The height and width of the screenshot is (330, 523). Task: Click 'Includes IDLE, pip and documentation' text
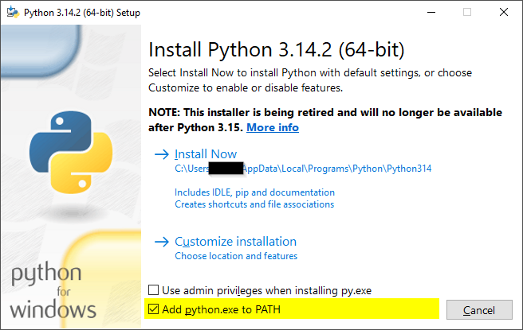coord(254,192)
